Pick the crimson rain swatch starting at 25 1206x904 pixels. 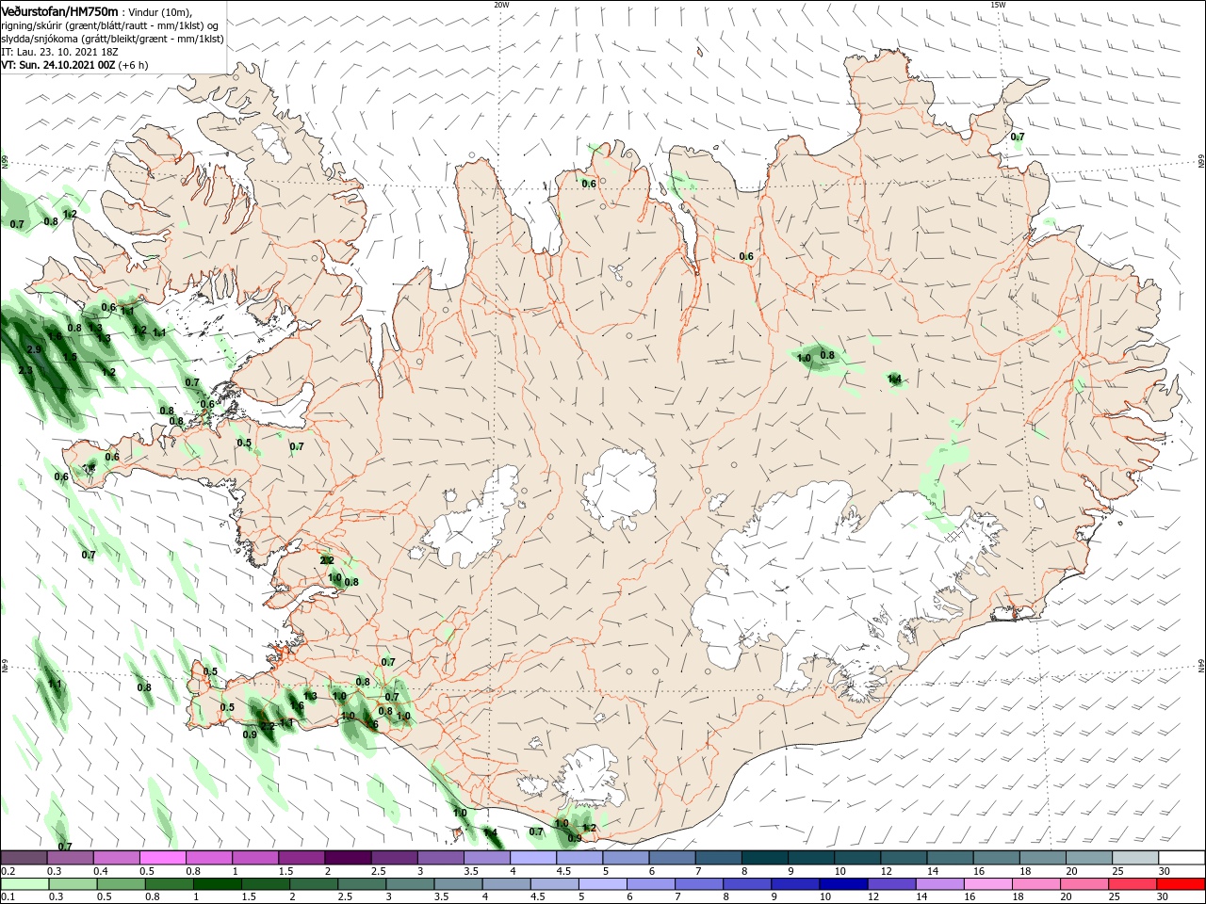click(1132, 884)
